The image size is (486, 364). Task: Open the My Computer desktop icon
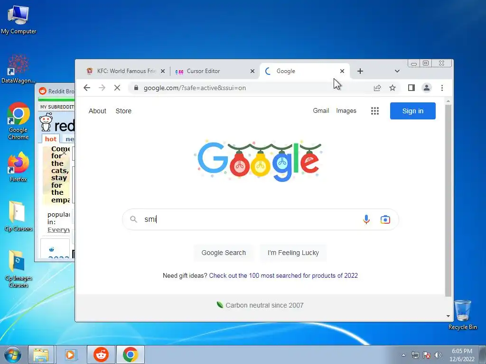click(19, 20)
